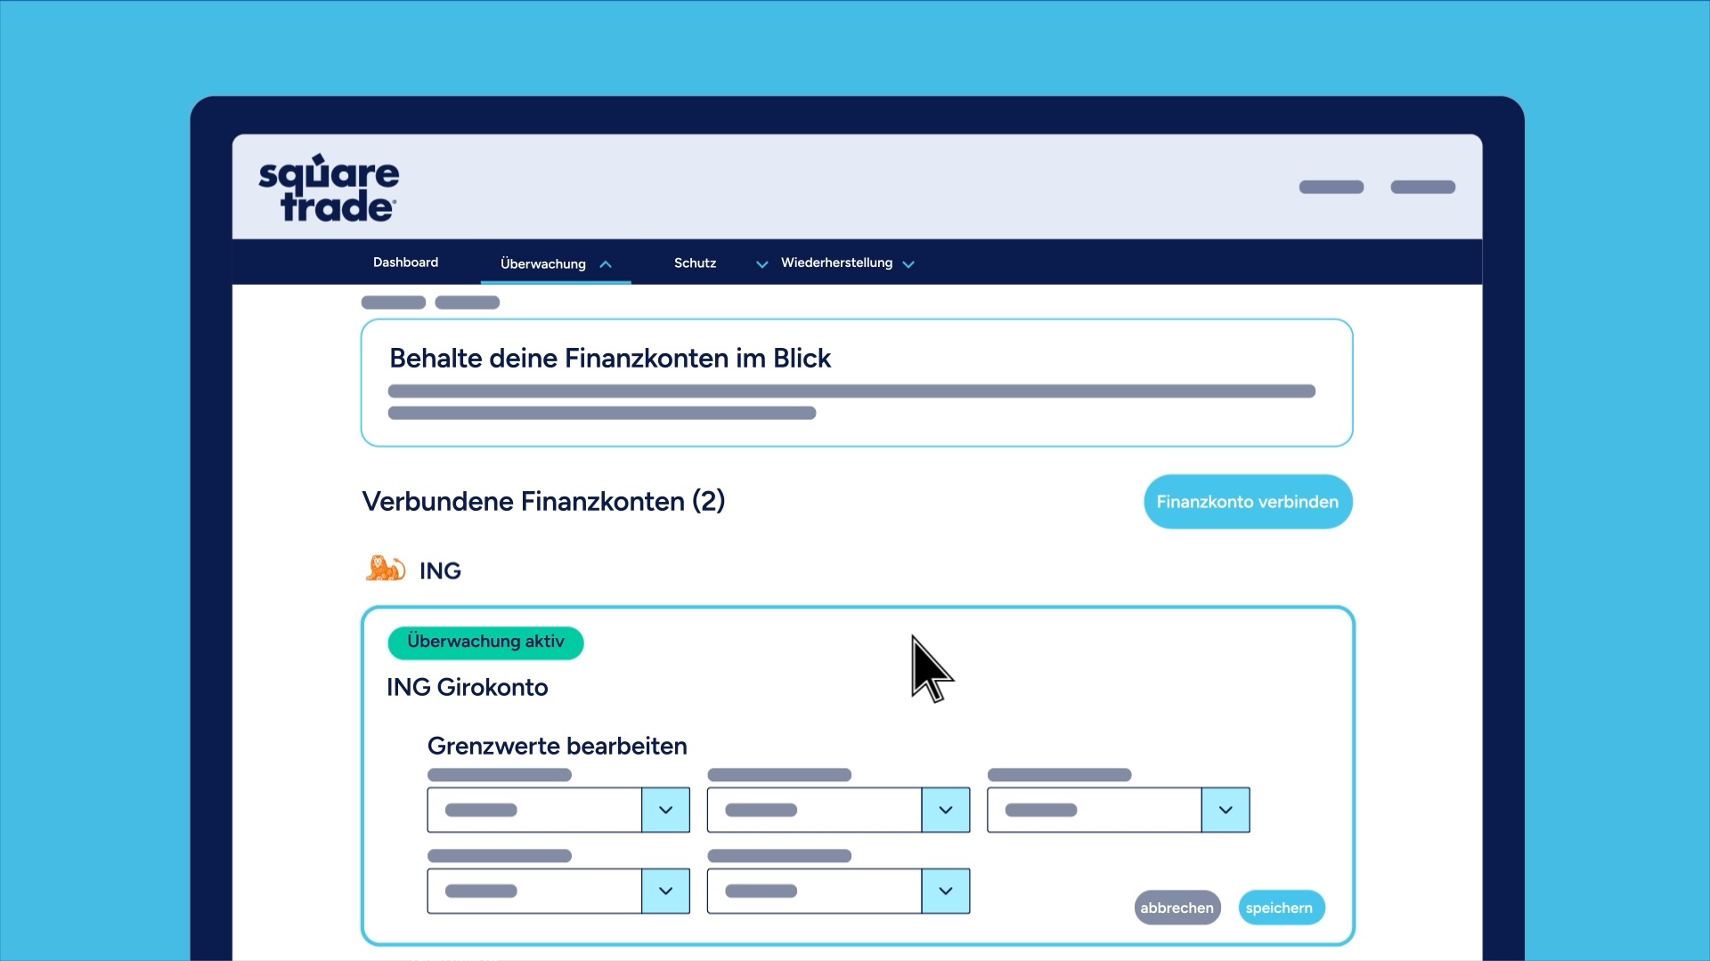The height and width of the screenshot is (961, 1710).
Task: Click the SquareTrade logo
Action: point(329,188)
